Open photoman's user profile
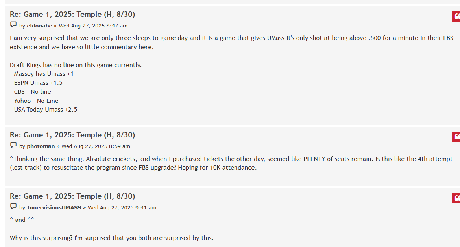Image resolution: width=460 pixels, height=247 pixels. (41, 146)
